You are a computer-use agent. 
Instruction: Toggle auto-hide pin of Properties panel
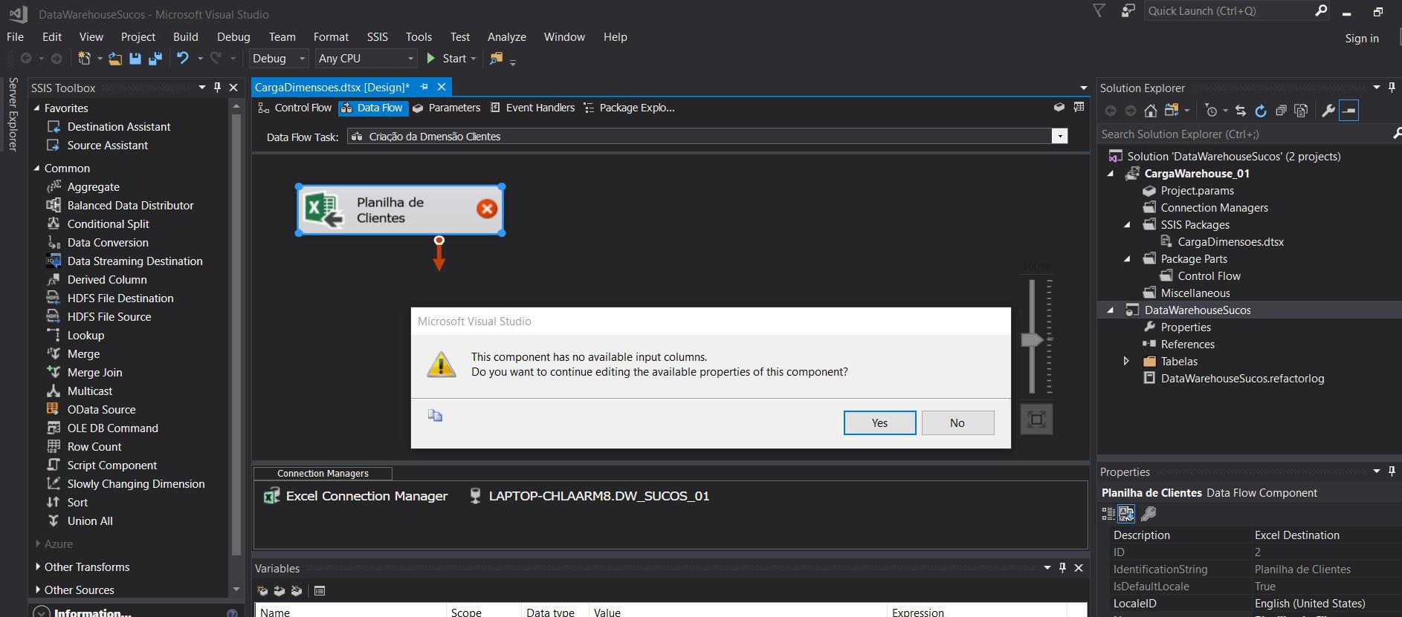[1392, 471]
